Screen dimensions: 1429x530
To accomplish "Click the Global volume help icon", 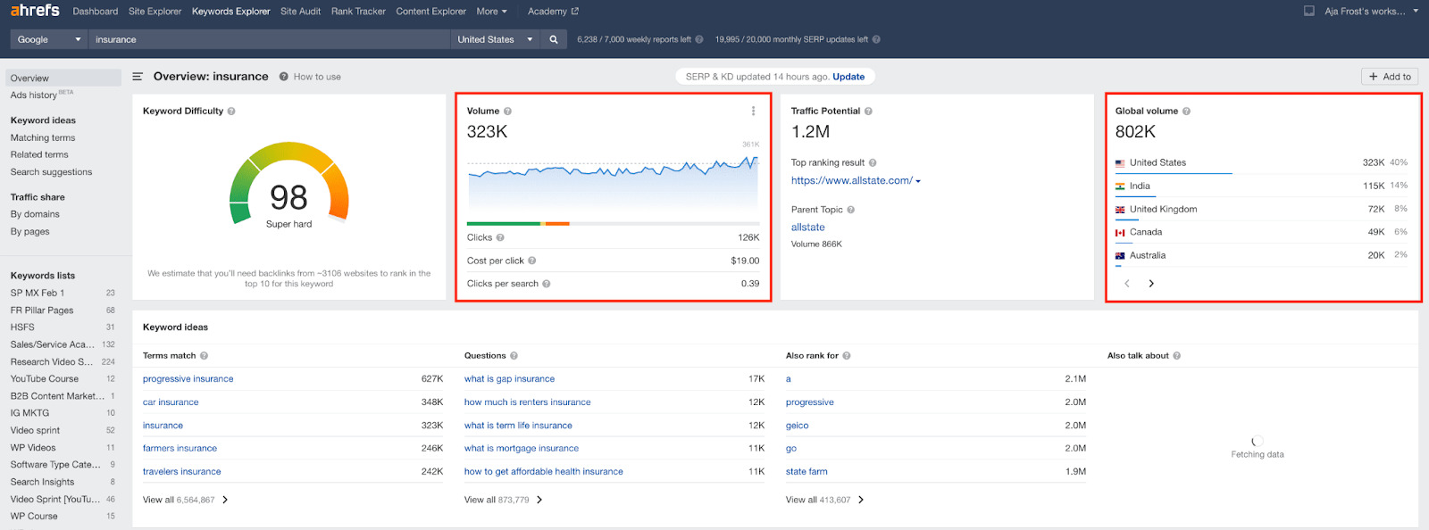I will tap(1186, 112).
